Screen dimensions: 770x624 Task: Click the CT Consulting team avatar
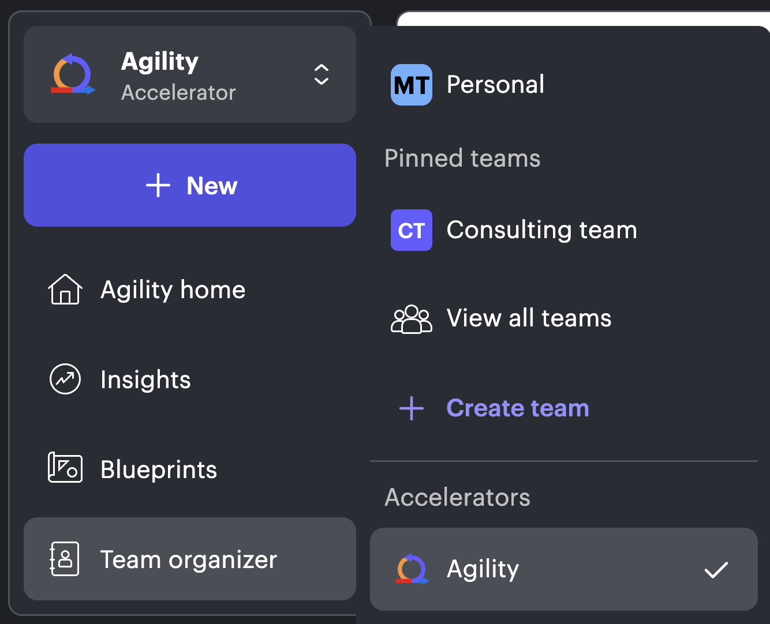(412, 230)
